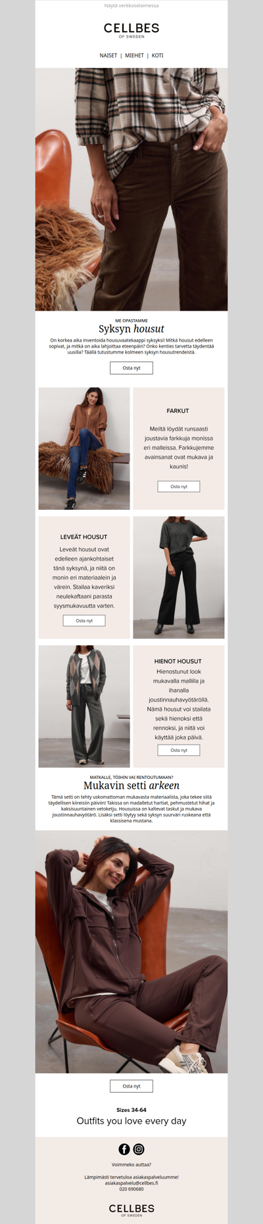The height and width of the screenshot is (1224, 263).
Task: Open the photo of woman in blue jeans
Action: click(x=84, y=448)
